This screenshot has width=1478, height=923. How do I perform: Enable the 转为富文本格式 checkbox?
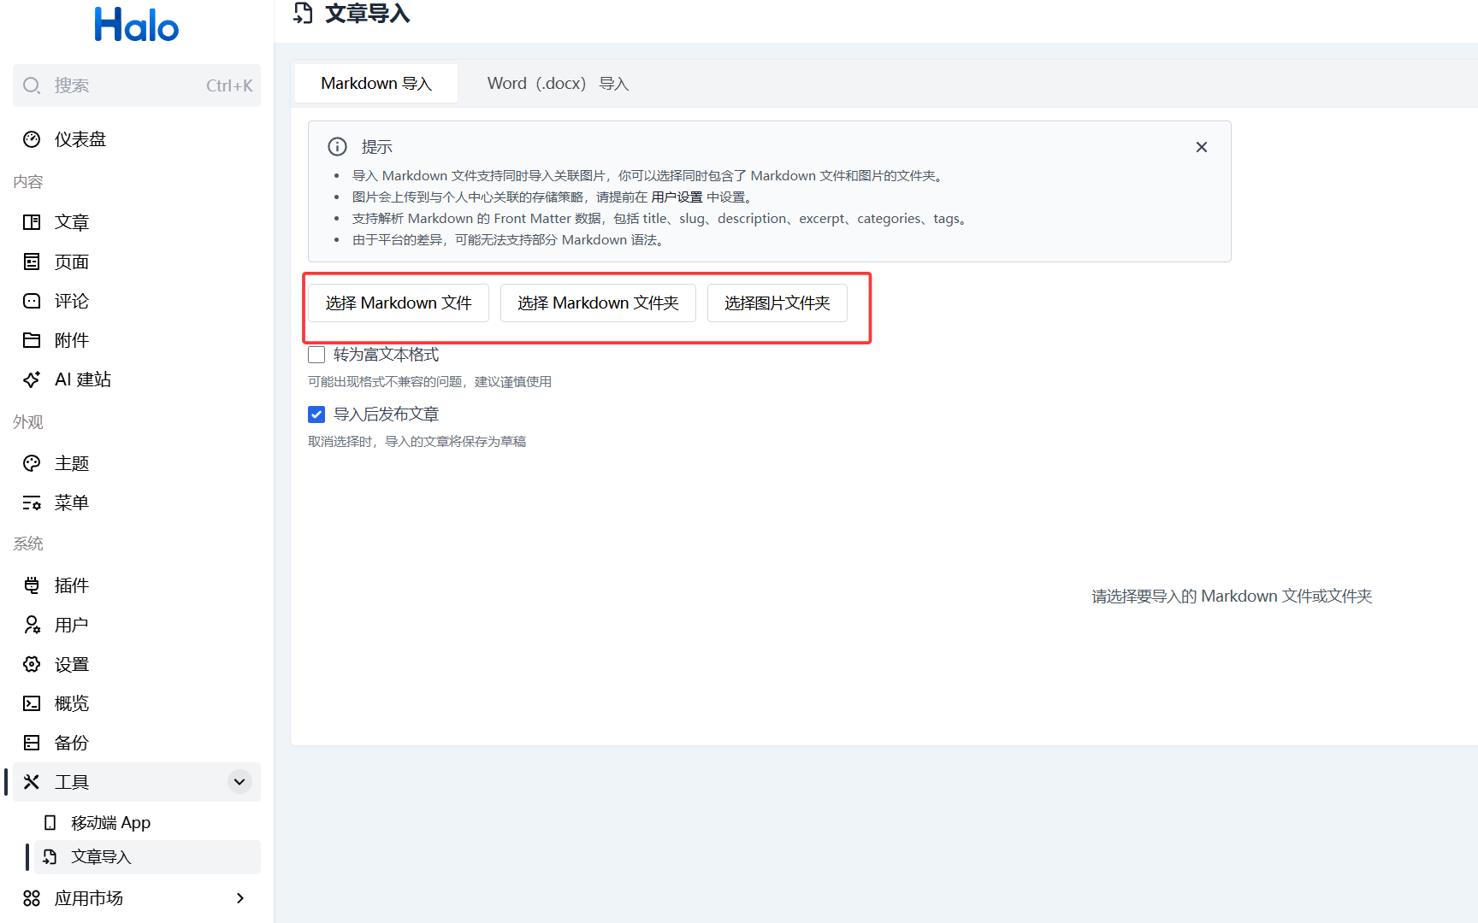[x=316, y=355]
